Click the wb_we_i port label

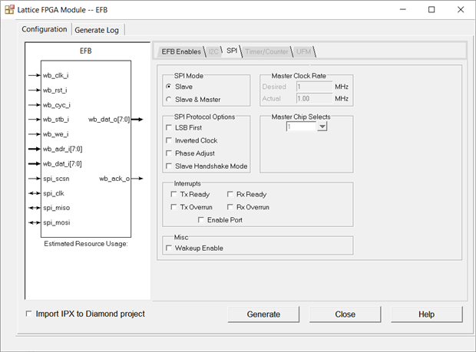[56, 134]
